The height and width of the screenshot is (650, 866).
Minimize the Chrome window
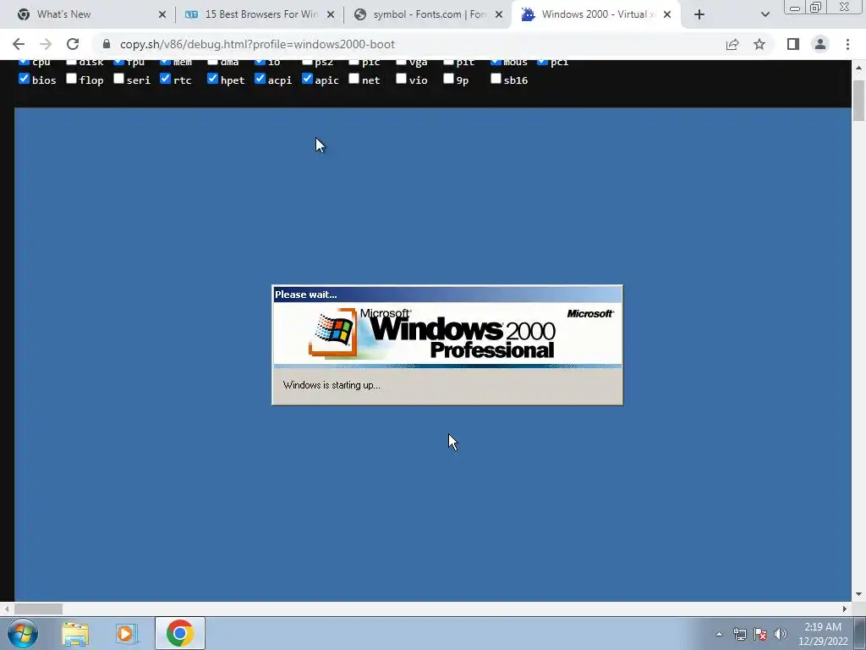(x=795, y=7)
